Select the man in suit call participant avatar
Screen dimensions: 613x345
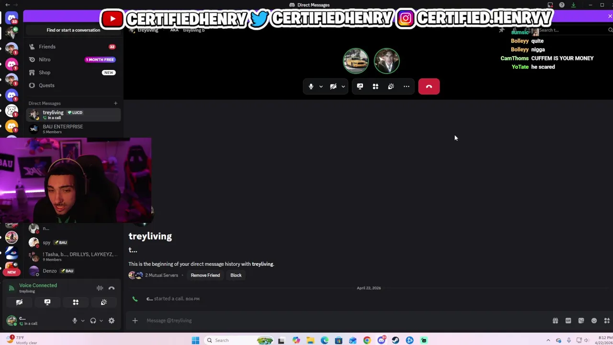[386, 61]
